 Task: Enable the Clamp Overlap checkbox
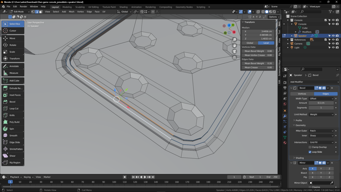(310, 147)
